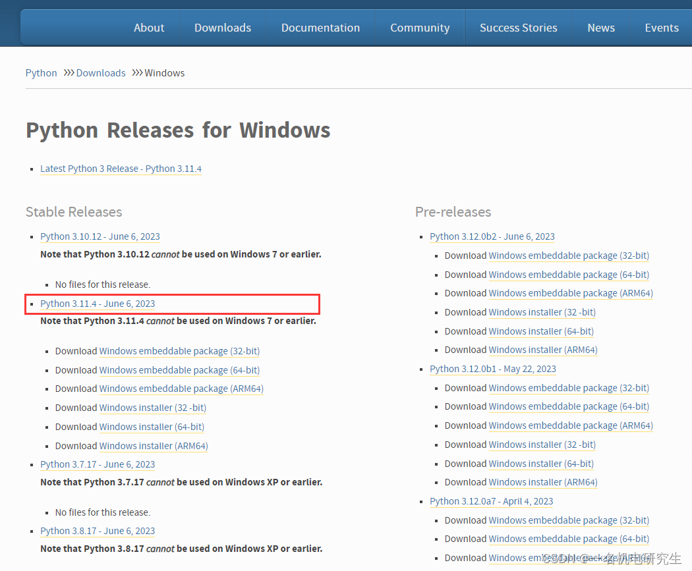Click note about Python 3.11.4 Windows 7
The width and height of the screenshot is (692, 571).
[x=179, y=321]
